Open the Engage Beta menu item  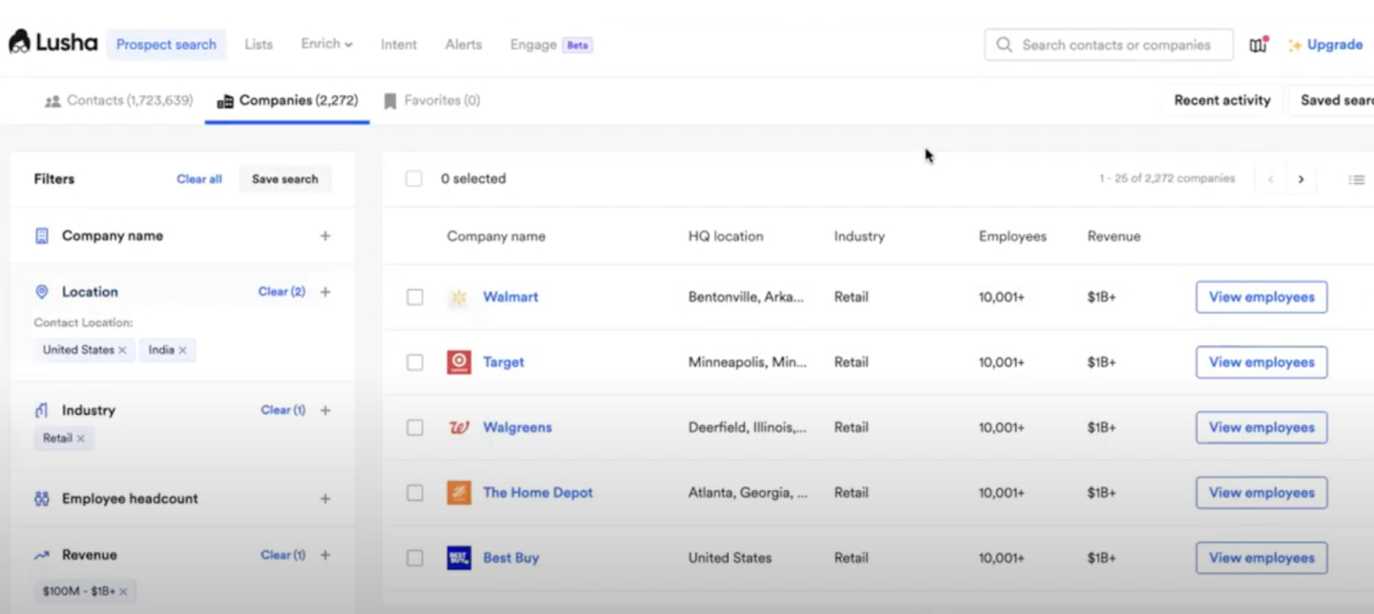coord(552,45)
